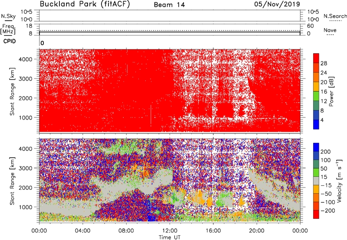The height and width of the screenshot is (240, 347).
Task: Click the CPID value '0'
Action: [x=42, y=43]
